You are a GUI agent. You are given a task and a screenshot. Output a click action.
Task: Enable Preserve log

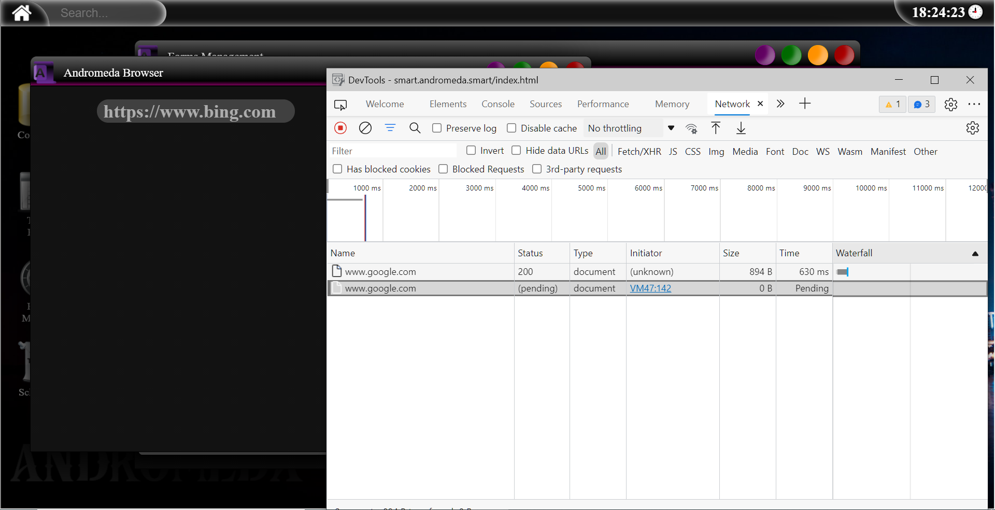[x=437, y=128]
